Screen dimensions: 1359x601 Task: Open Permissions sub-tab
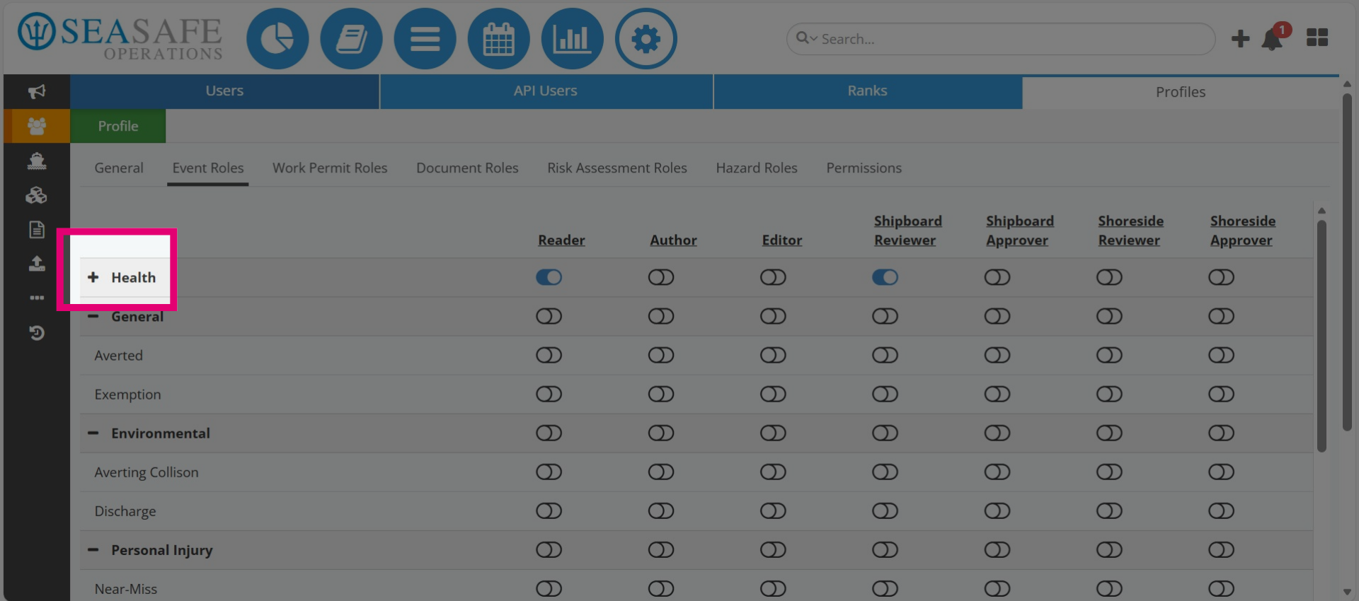(x=864, y=168)
